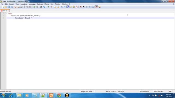Click the Close document toolbar icon
Screen dimensions: 175x98
click(15, 7)
